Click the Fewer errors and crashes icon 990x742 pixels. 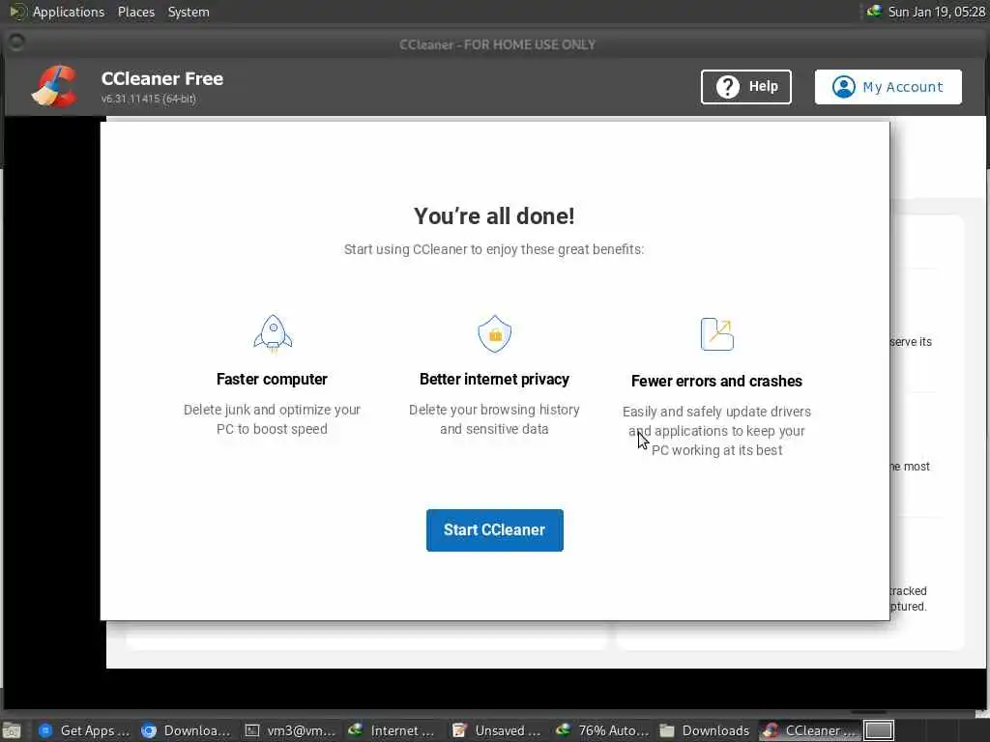717,333
